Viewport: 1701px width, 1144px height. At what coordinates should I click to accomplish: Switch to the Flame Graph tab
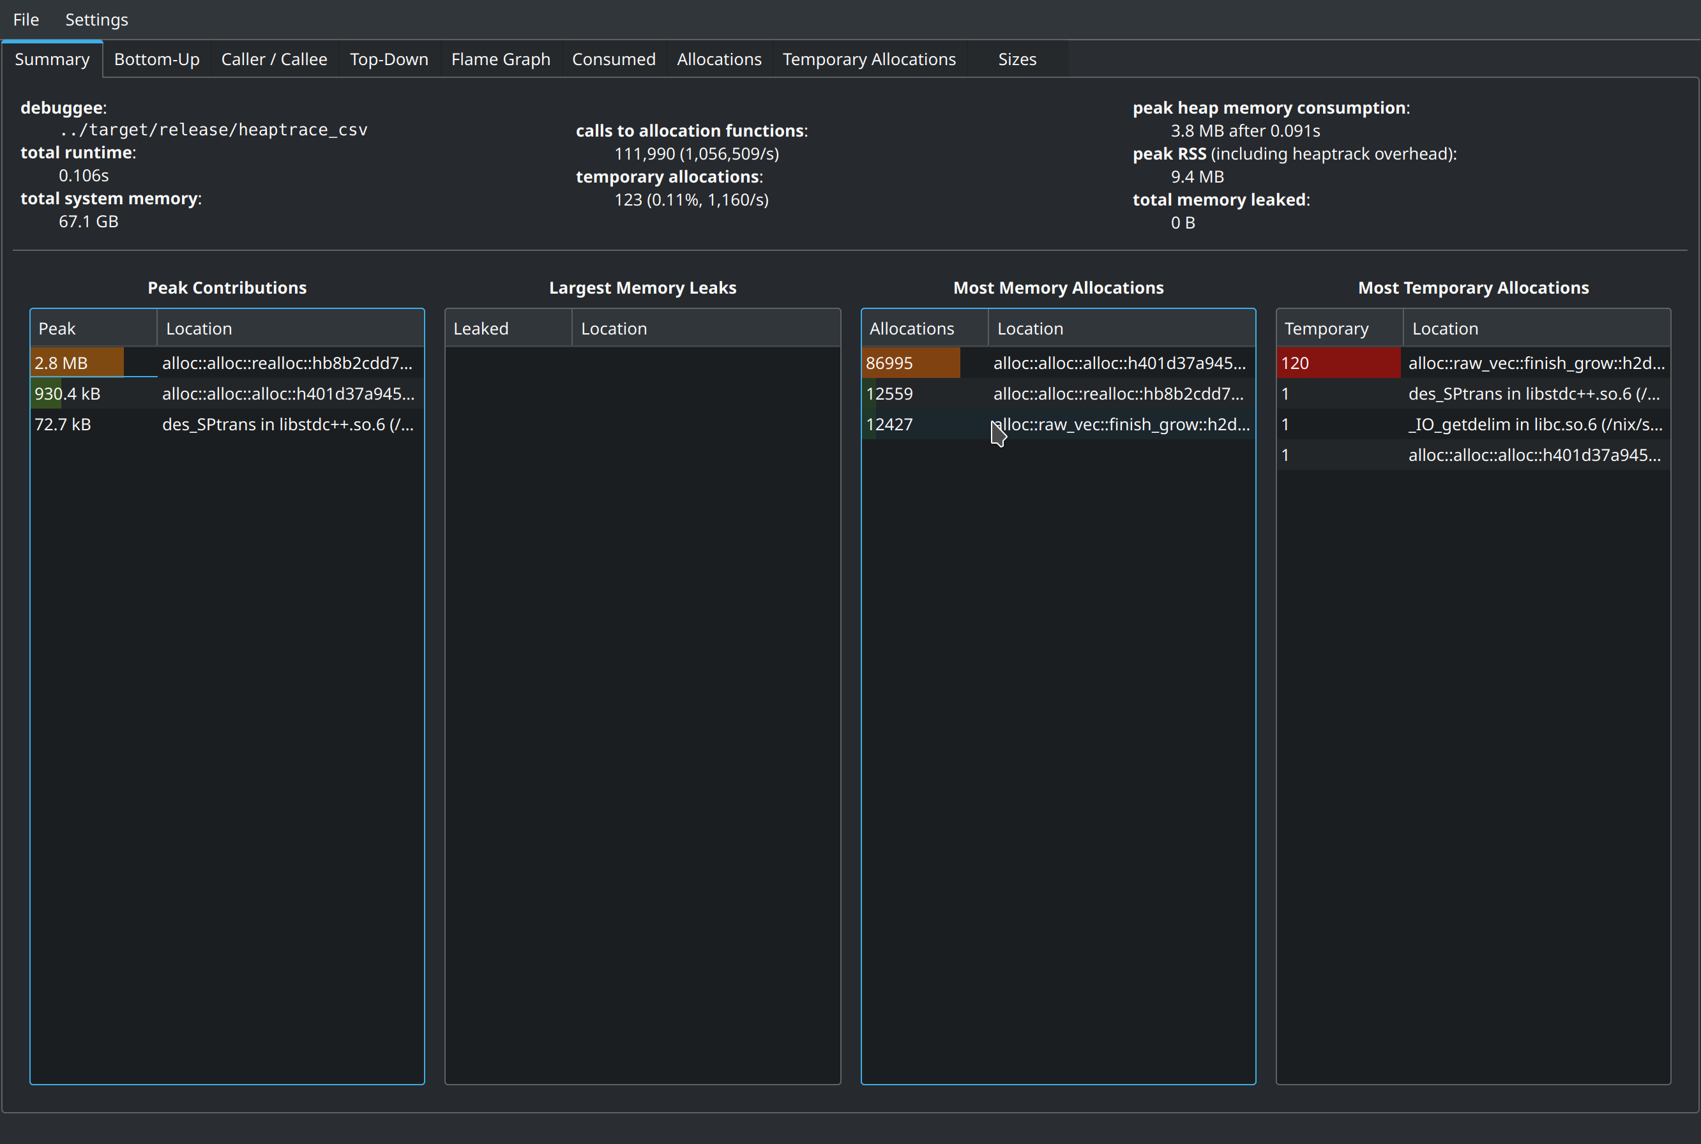click(x=501, y=59)
